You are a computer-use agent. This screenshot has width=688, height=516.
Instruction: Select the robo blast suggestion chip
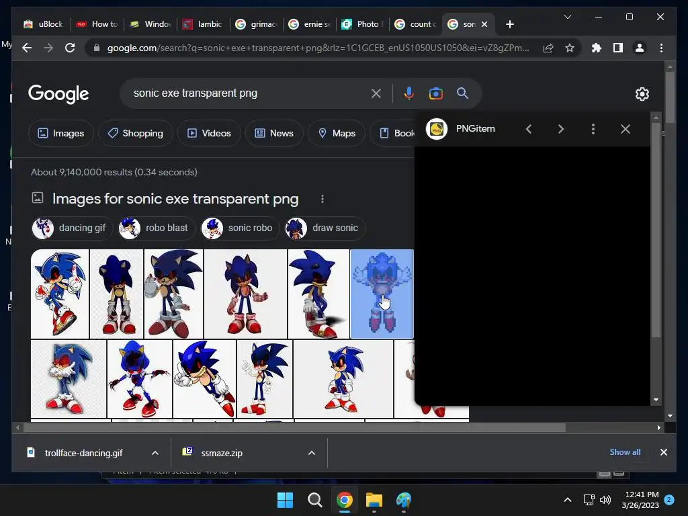pyautogui.click(x=157, y=228)
